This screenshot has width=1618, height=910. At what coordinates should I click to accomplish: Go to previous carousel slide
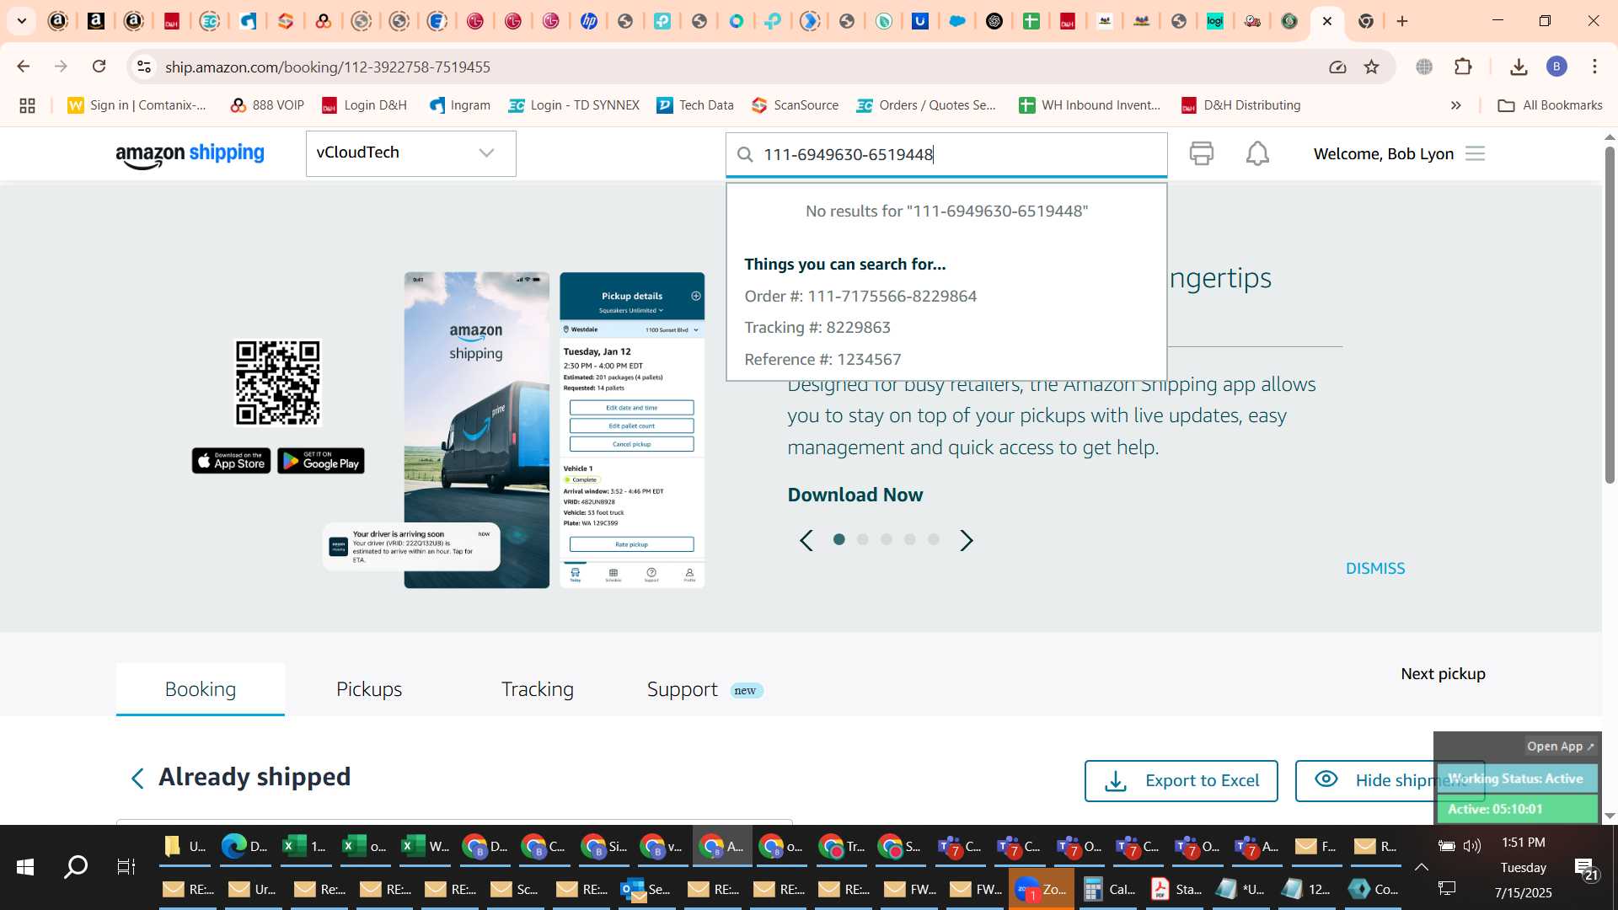click(x=806, y=540)
